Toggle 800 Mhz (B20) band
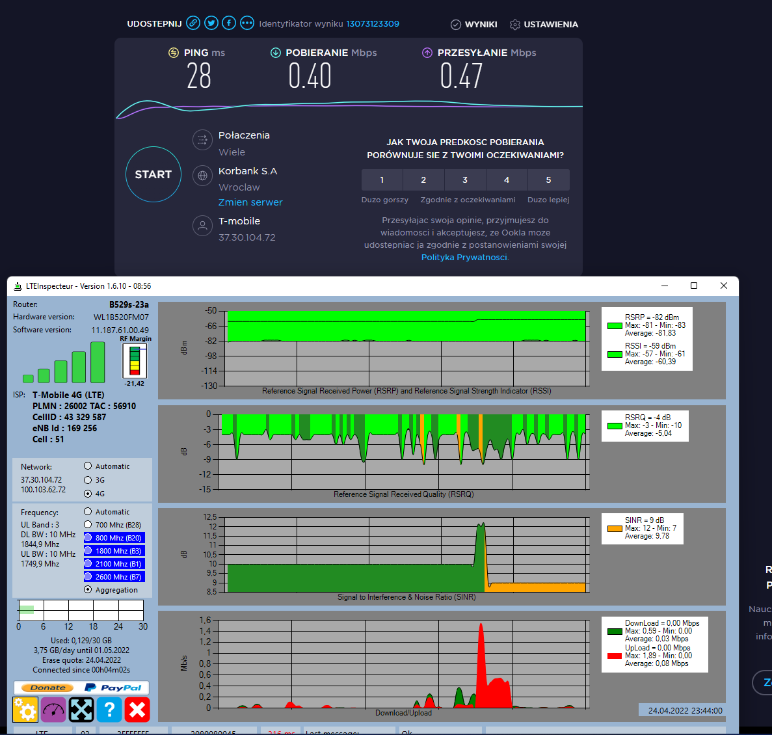772x735 pixels. [x=114, y=537]
